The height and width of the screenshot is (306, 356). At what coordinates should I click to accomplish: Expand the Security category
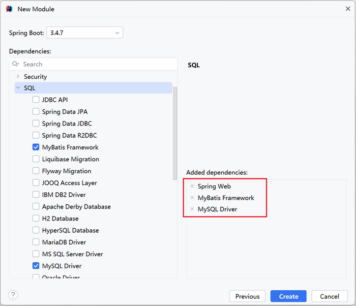point(18,76)
